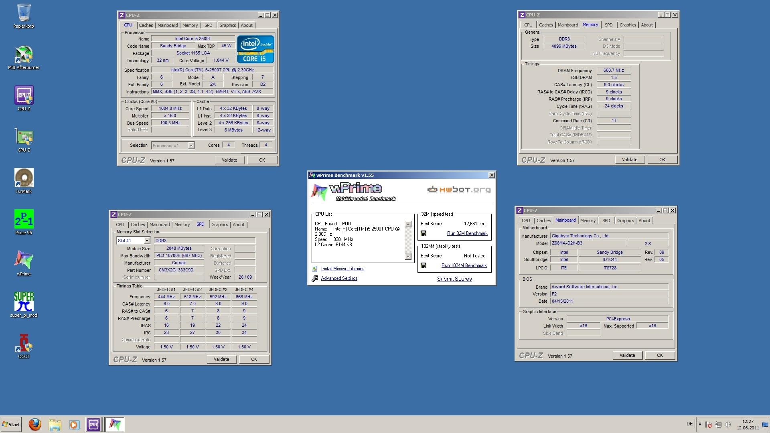Click Validate in the CPU tab window
Viewport: 770px width, 433px height.
229,160
